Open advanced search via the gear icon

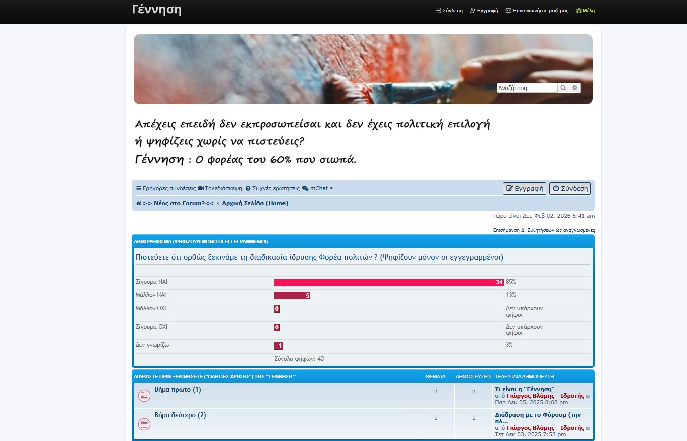coord(575,88)
